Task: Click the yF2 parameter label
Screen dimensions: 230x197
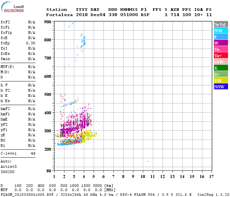Action: 4,124
